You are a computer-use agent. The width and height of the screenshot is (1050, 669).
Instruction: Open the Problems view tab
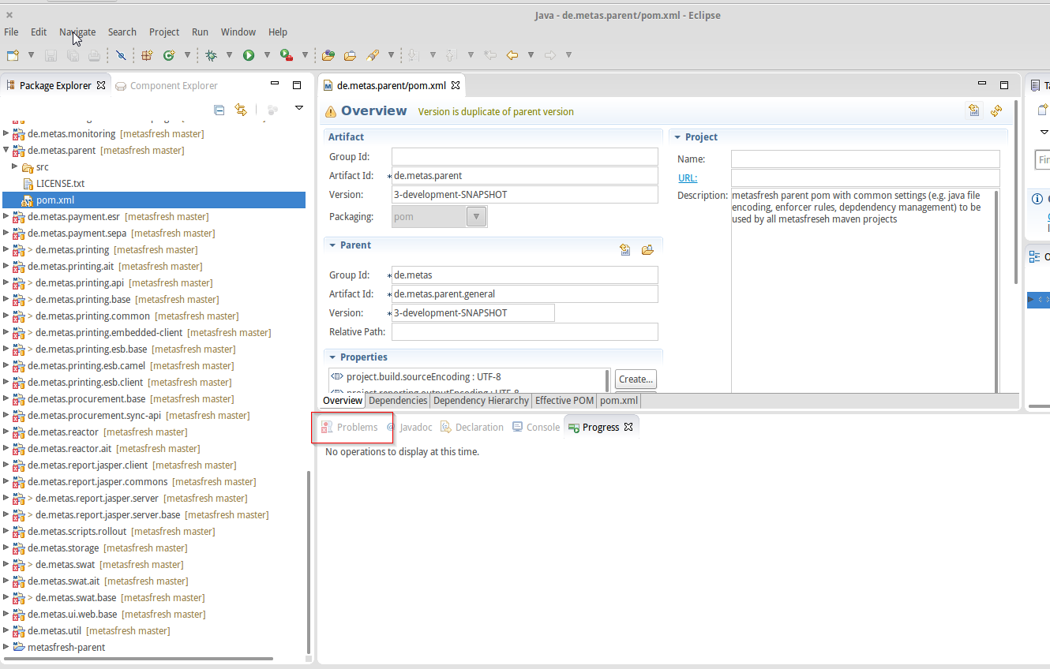point(350,428)
